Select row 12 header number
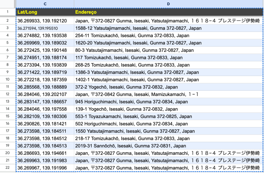264x173 pixels. click(7, 94)
